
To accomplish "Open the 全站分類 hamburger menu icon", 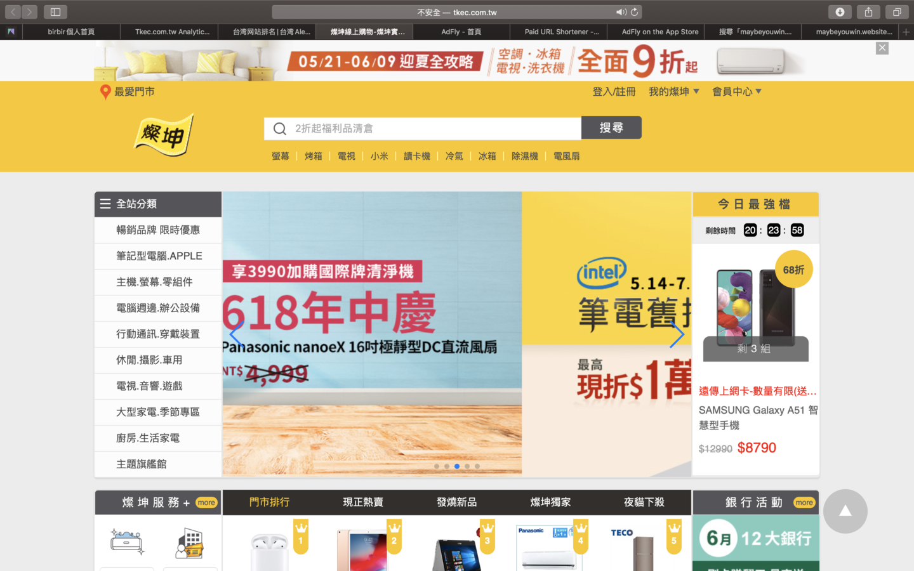I will pyautogui.click(x=105, y=204).
